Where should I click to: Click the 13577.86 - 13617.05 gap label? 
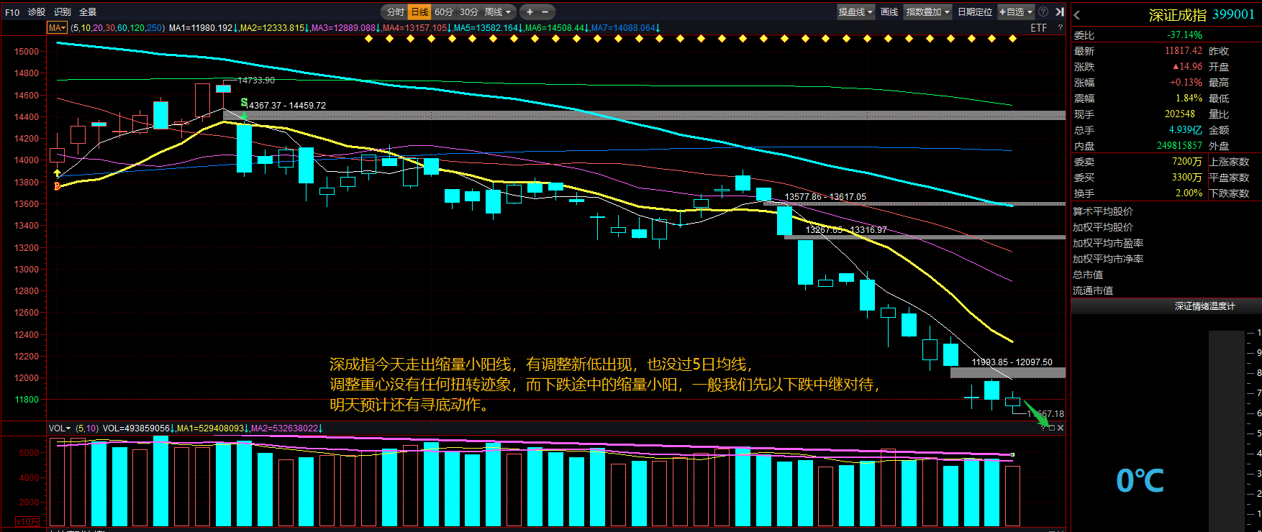(x=825, y=196)
